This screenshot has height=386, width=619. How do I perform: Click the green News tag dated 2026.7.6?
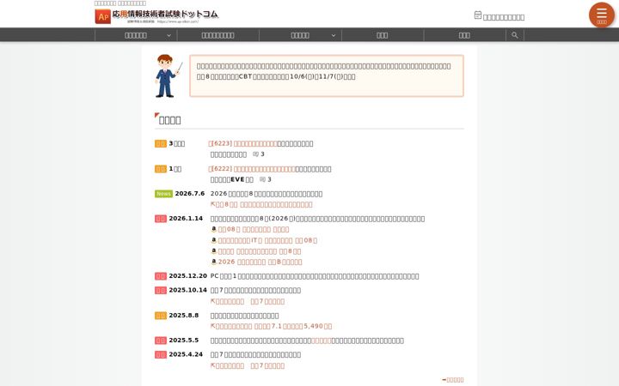pyautogui.click(x=163, y=194)
